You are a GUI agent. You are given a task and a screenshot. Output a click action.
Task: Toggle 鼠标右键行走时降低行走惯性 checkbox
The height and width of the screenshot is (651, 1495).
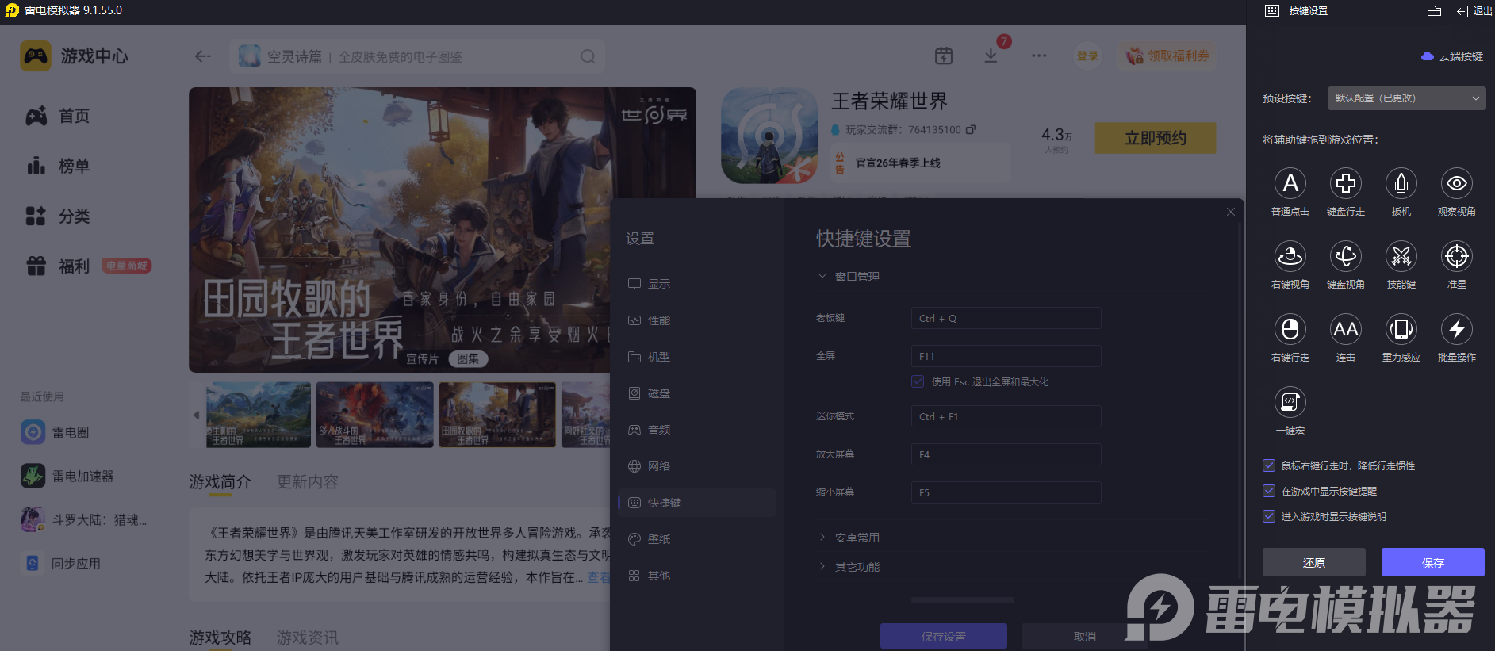pyautogui.click(x=1269, y=465)
